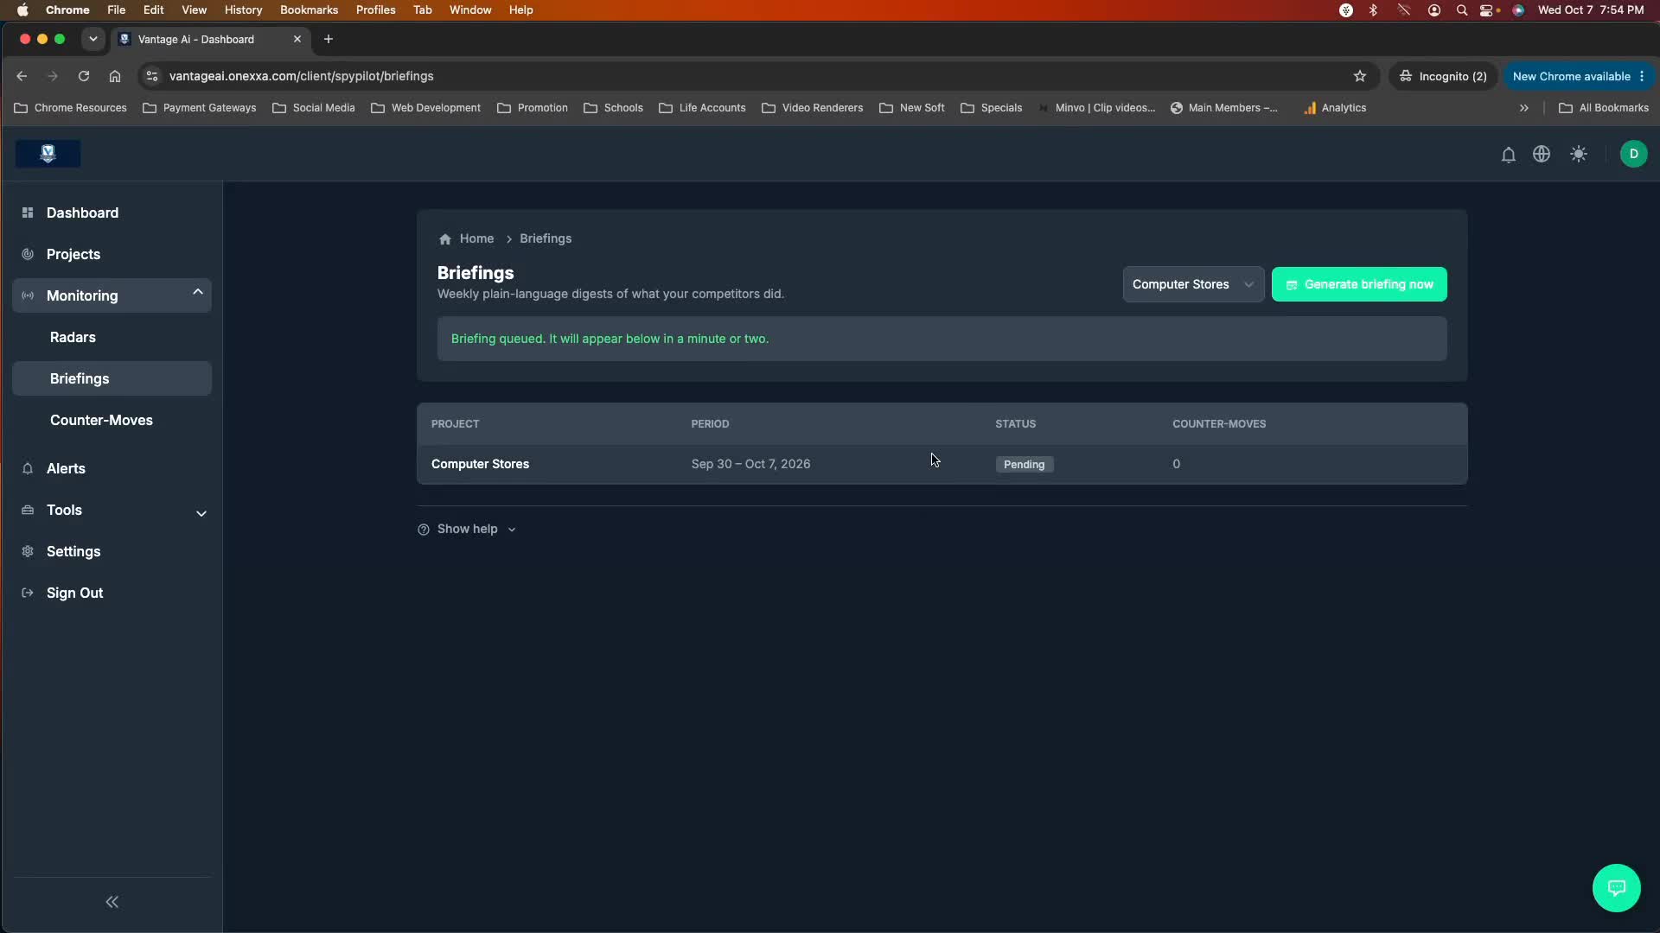Open the user avatar D menu

(x=1633, y=154)
